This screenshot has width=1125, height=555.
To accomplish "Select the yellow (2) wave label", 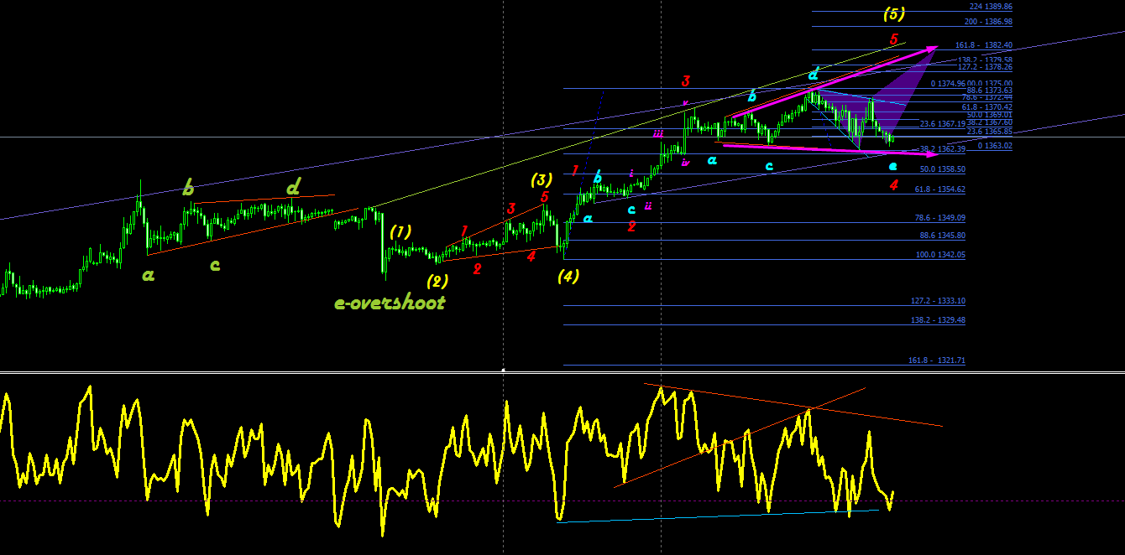I will (x=437, y=280).
